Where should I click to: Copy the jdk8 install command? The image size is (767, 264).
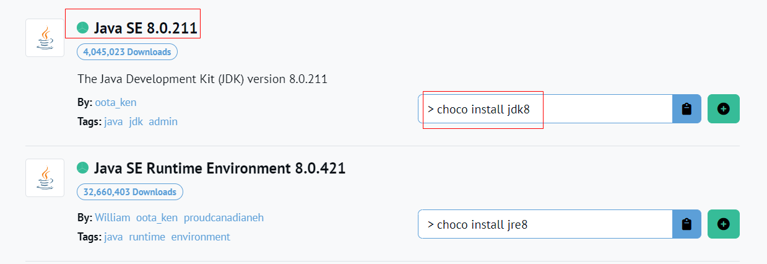(687, 109)
